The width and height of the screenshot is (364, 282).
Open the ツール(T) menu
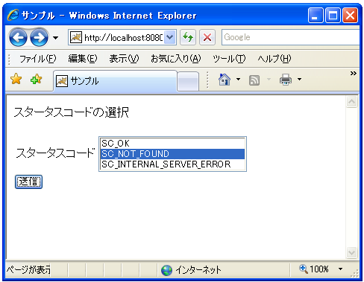229,59
